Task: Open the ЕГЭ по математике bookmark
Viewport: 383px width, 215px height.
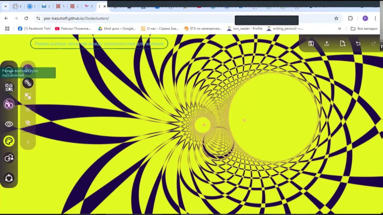Action: (203, 29)
